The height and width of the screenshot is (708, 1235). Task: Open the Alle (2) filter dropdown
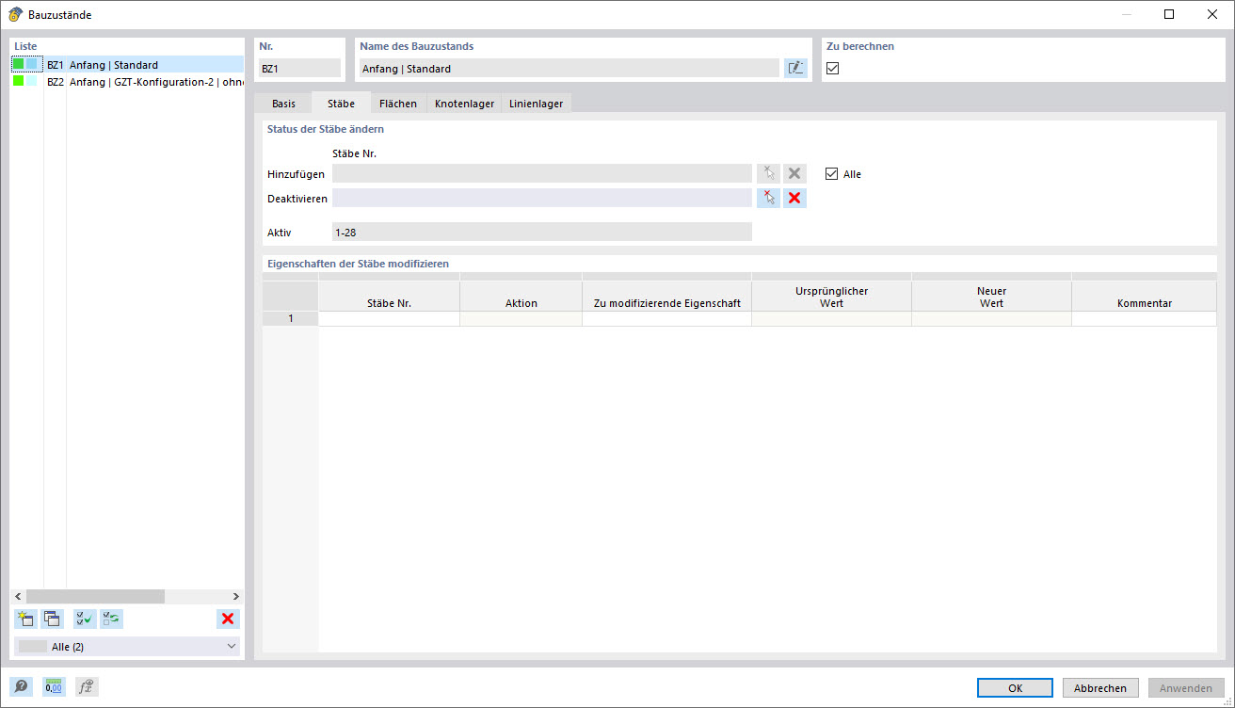[x=127, y=647]
